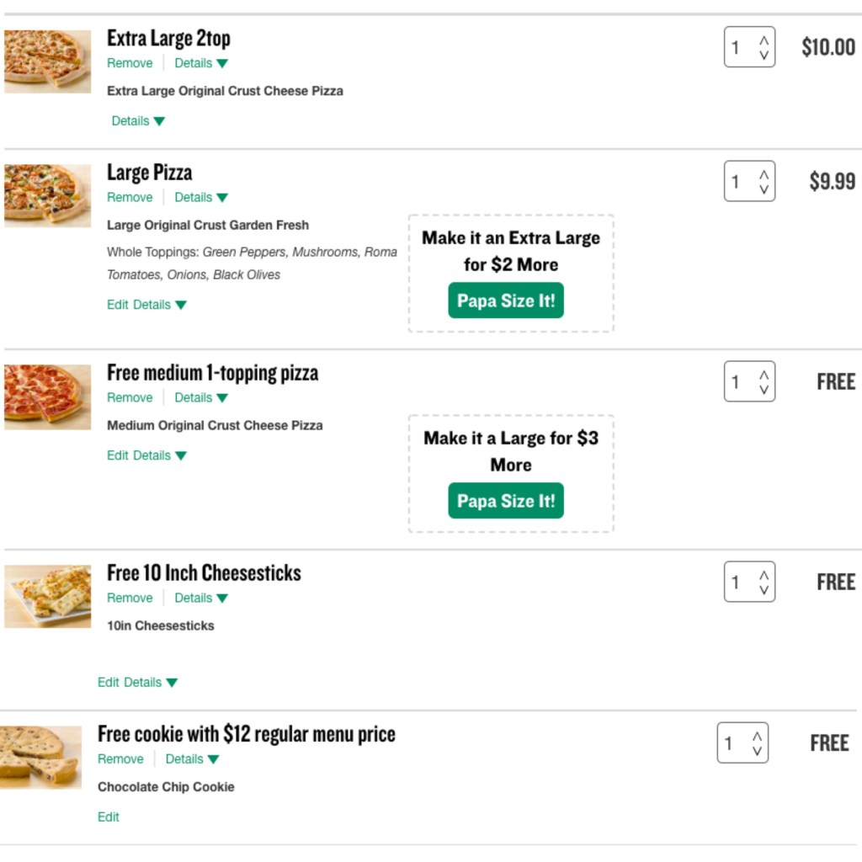Decrease quantity of Free 10 Inch Cheesesticks

[764, 590]
